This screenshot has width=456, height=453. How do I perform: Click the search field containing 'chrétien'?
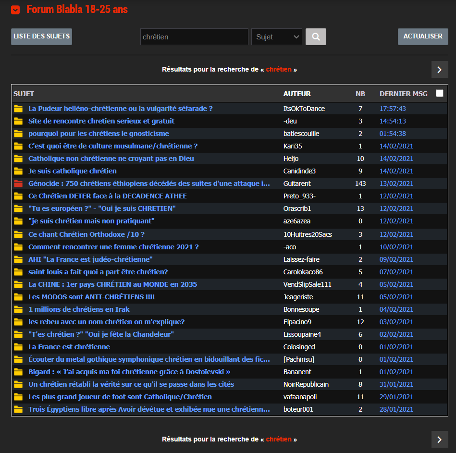(x=194, y=37)
